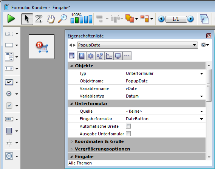Enable Automatische Breite checkbox

[x=128, y=126]
